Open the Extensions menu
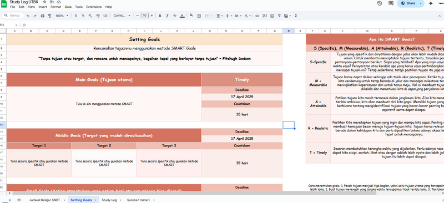 pyautogui.click(x=94, y=7)
